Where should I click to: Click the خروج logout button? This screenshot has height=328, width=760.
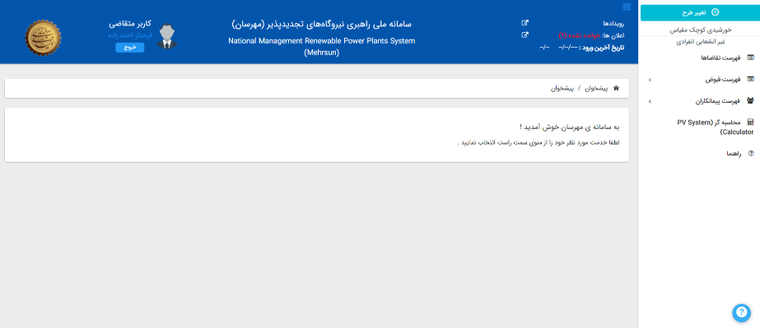tap(129, 48)
